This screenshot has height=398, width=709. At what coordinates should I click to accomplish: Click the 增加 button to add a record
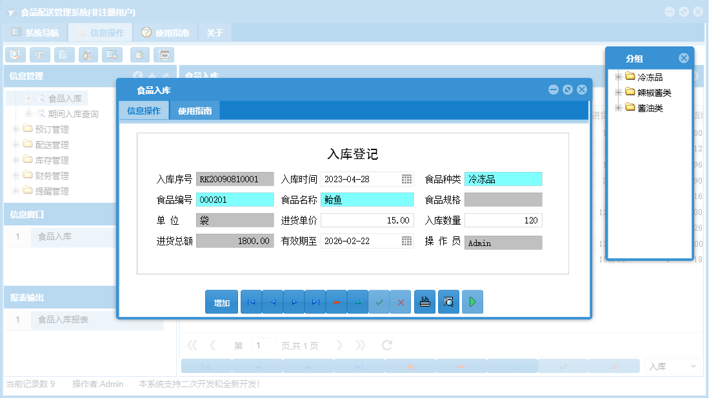220,301
